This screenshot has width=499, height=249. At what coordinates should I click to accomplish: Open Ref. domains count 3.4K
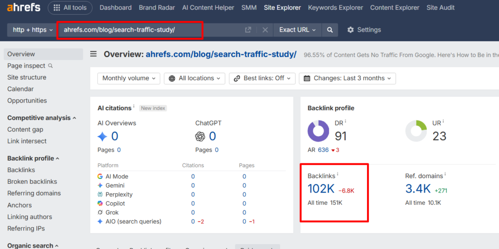tap(418, 189)
